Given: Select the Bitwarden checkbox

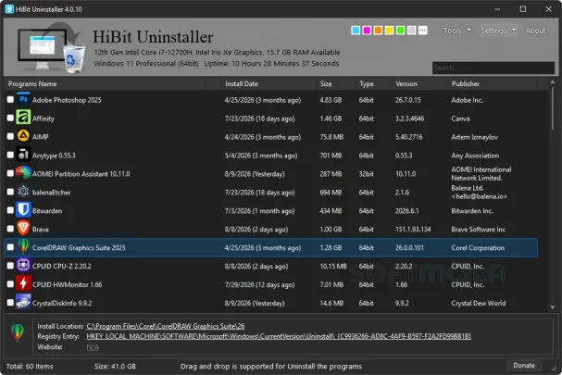Looking at the screenshot, I should 10,210.
